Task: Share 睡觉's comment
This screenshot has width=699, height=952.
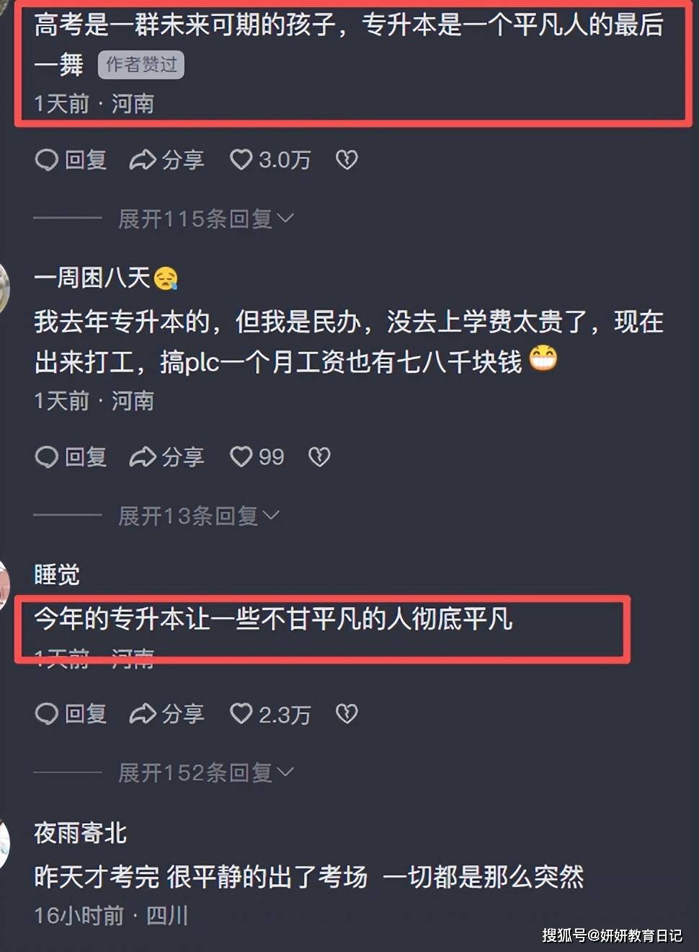Action: coord(166,714)
